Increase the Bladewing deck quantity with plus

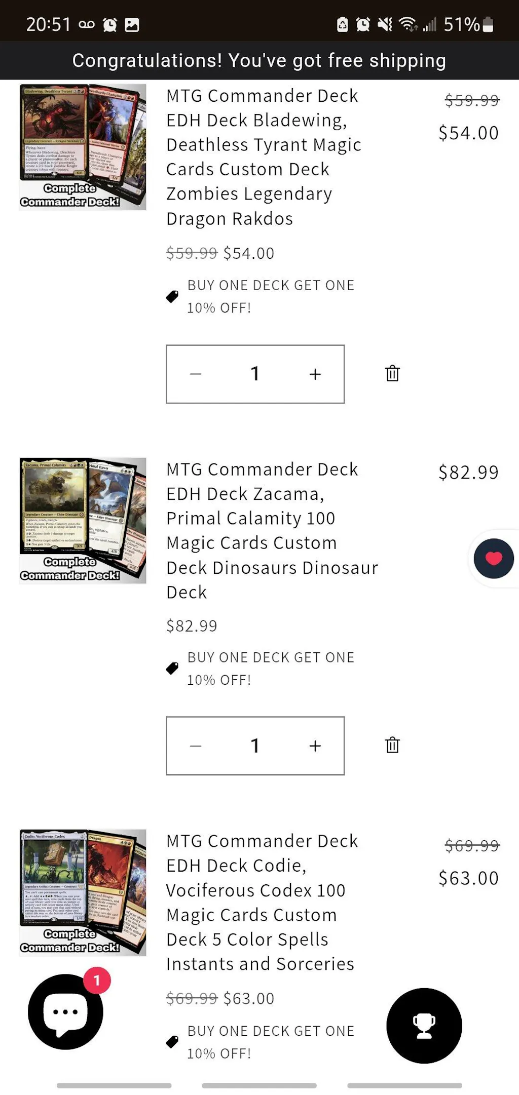(x=315, y=374)
